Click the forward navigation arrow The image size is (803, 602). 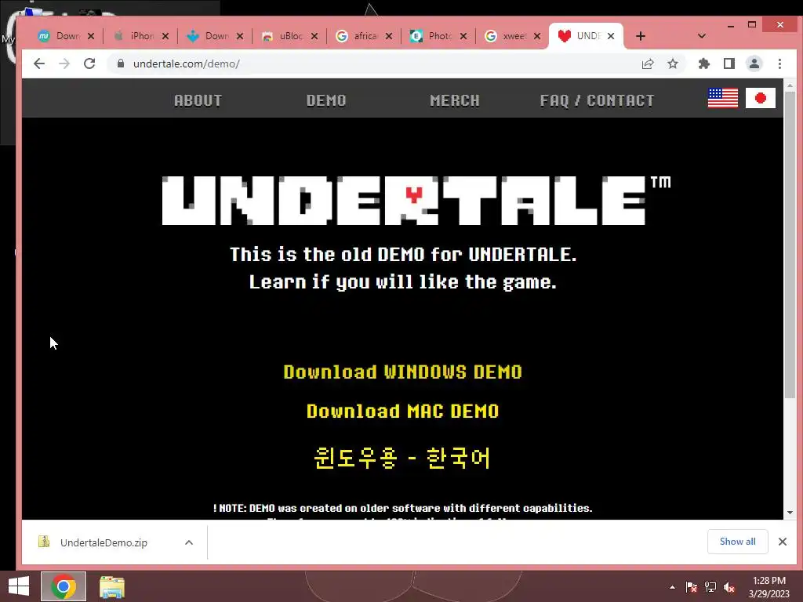coord(64,63)
